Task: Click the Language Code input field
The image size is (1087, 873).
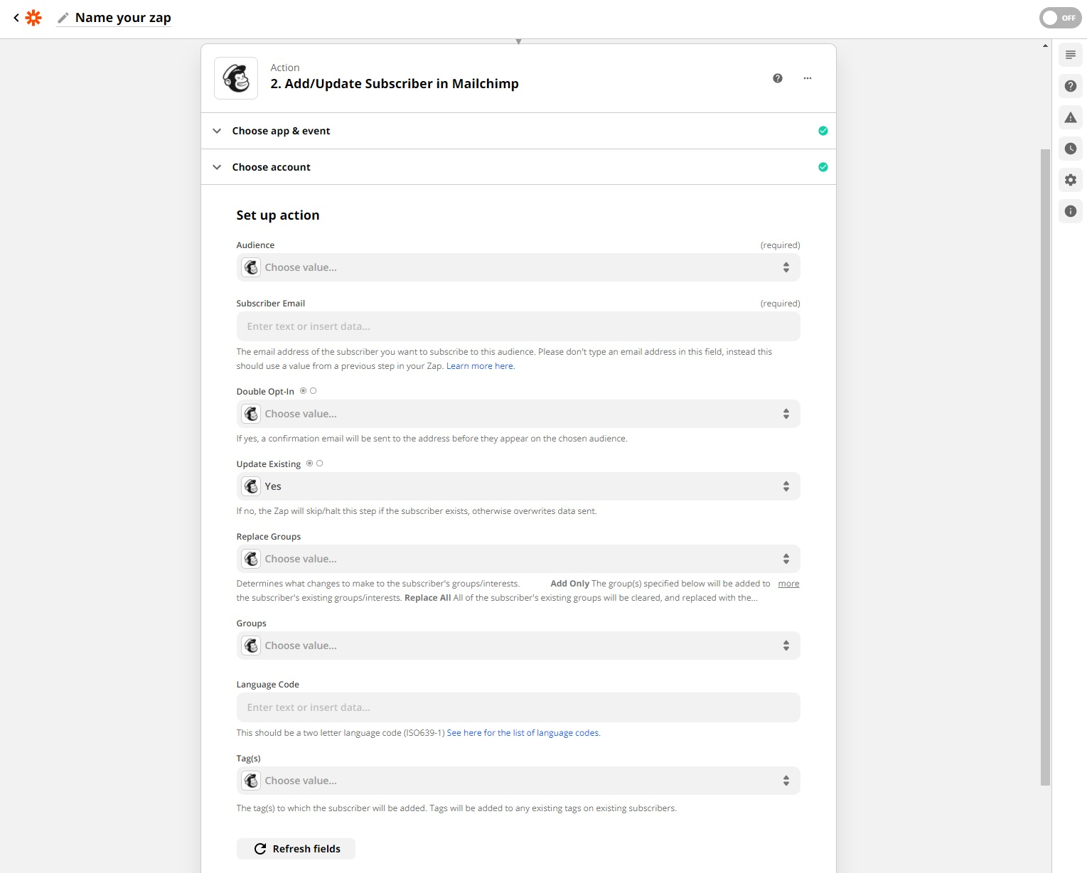Action: click(518, 707)
